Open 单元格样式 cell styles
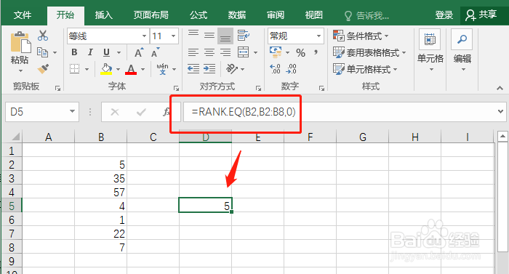Screen dimensions: 509x274 point(365,69)
